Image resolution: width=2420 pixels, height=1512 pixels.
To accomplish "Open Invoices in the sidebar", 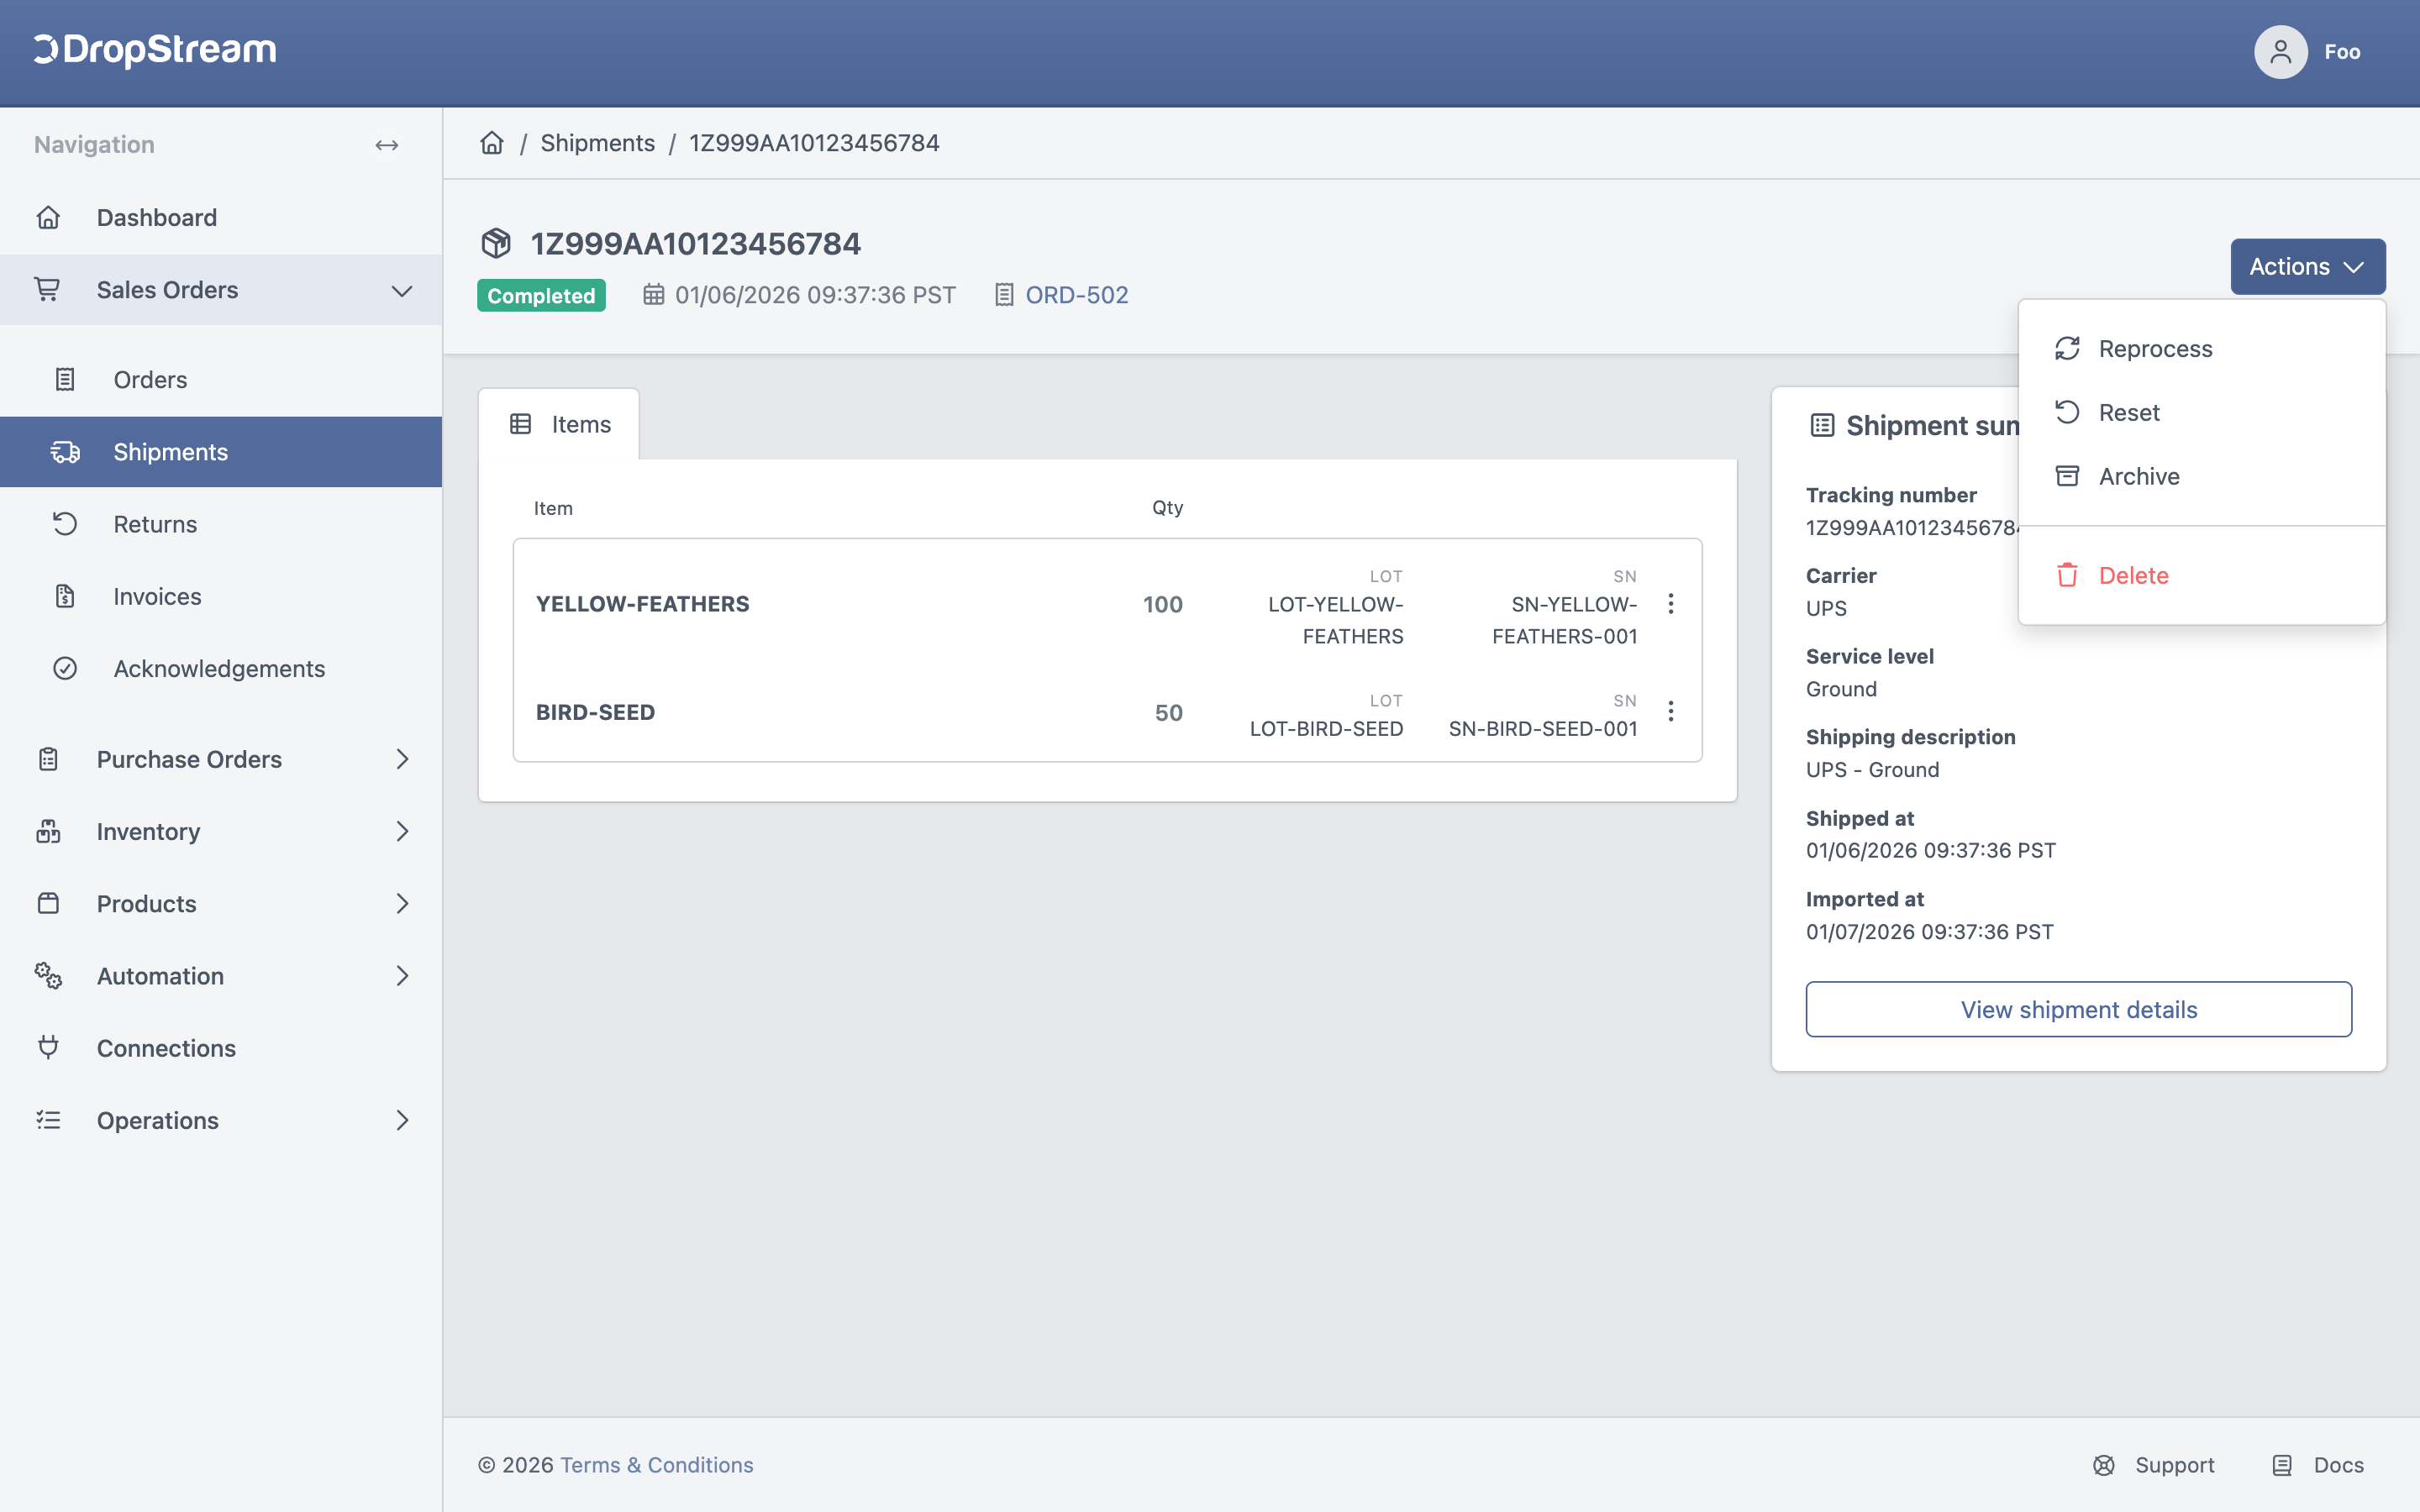I will click(x=221, y=597).
